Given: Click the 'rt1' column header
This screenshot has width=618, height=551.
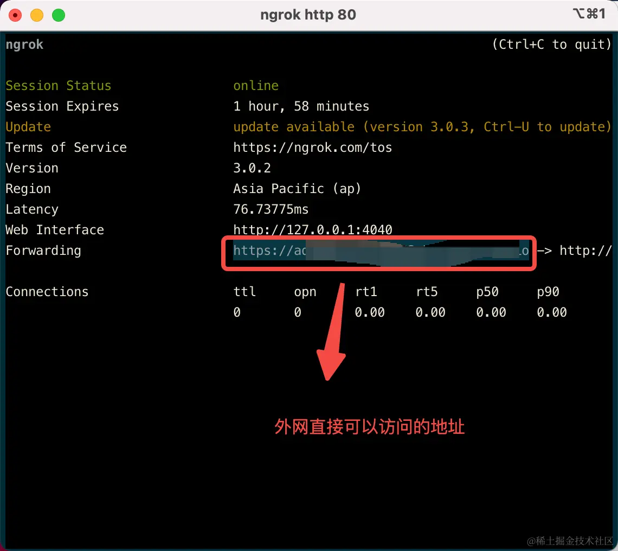Looking at the screenshot, I should click(x=366, y=292).
